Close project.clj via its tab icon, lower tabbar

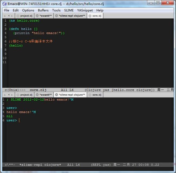click(18, 95)
